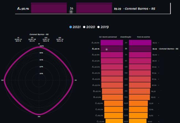
Task: Click the 100% tick label on the radar
Action: click(42, 46)
